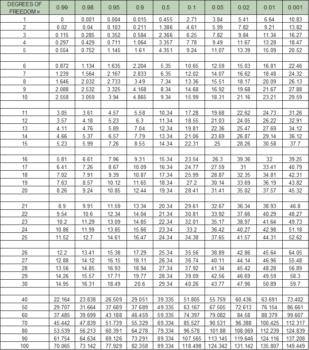Image resolution: width=309 pixels, height=350 pixels.
Task: Click value 37.7 in row 15
Action: tap(295, 144)
